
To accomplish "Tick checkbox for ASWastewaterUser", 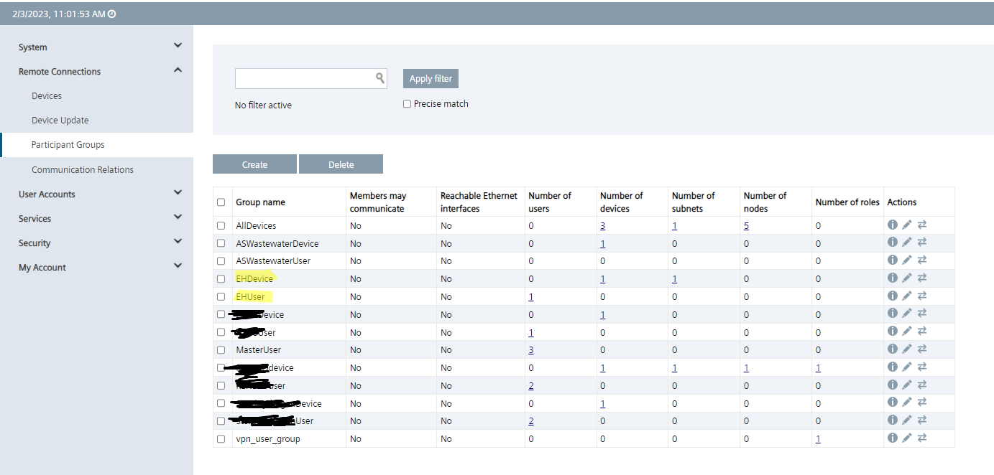I will (x=221, y=261).
